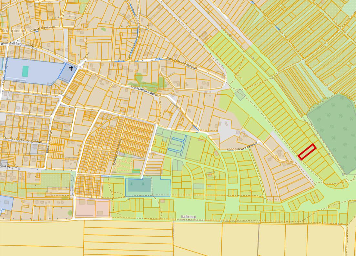This screenshot has height=256, width=356.
Task: Select the blue-outlined E-shaped building
Action: click(177, 144)
